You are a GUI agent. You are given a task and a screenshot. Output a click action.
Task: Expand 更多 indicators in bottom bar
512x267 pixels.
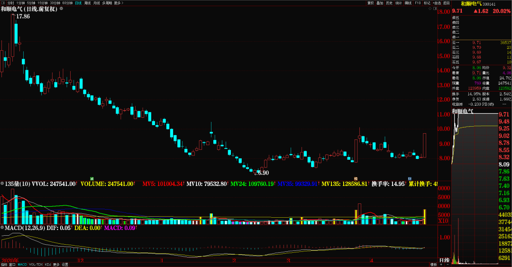[x=56, y=265]
